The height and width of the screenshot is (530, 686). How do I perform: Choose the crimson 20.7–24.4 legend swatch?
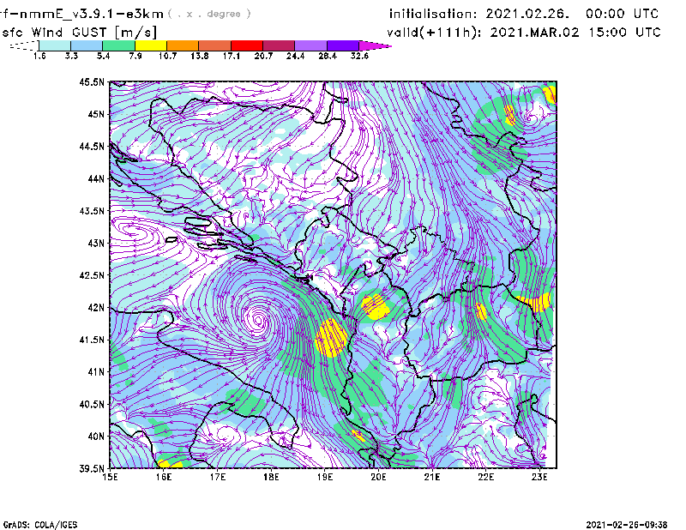click(279, 45)
